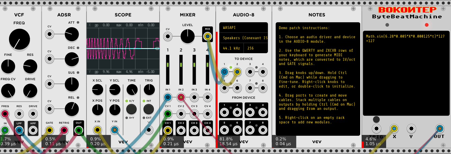The image size is (451, 154).
Task: Click the MIXER IN 2 port
Action: [181, 97]
